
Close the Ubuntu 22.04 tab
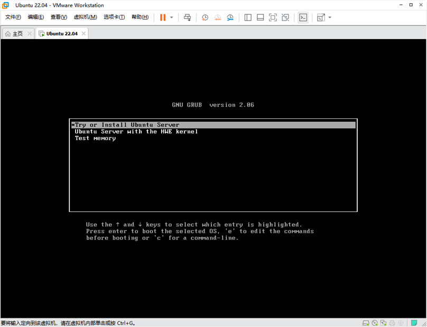click(83, 33)
